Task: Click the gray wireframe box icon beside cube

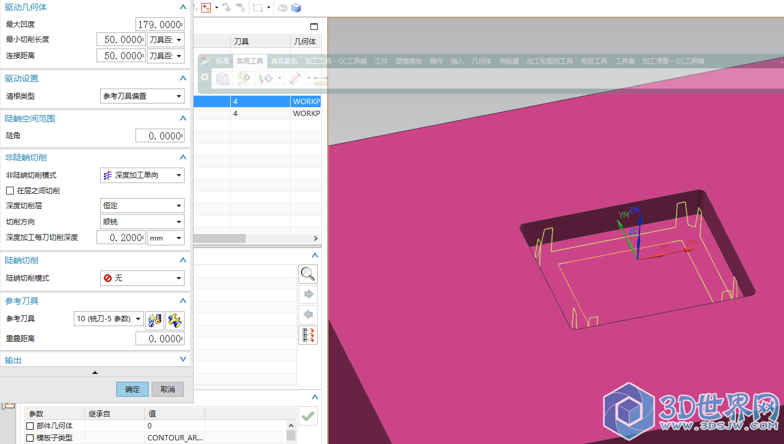Action: coord(282,8)
